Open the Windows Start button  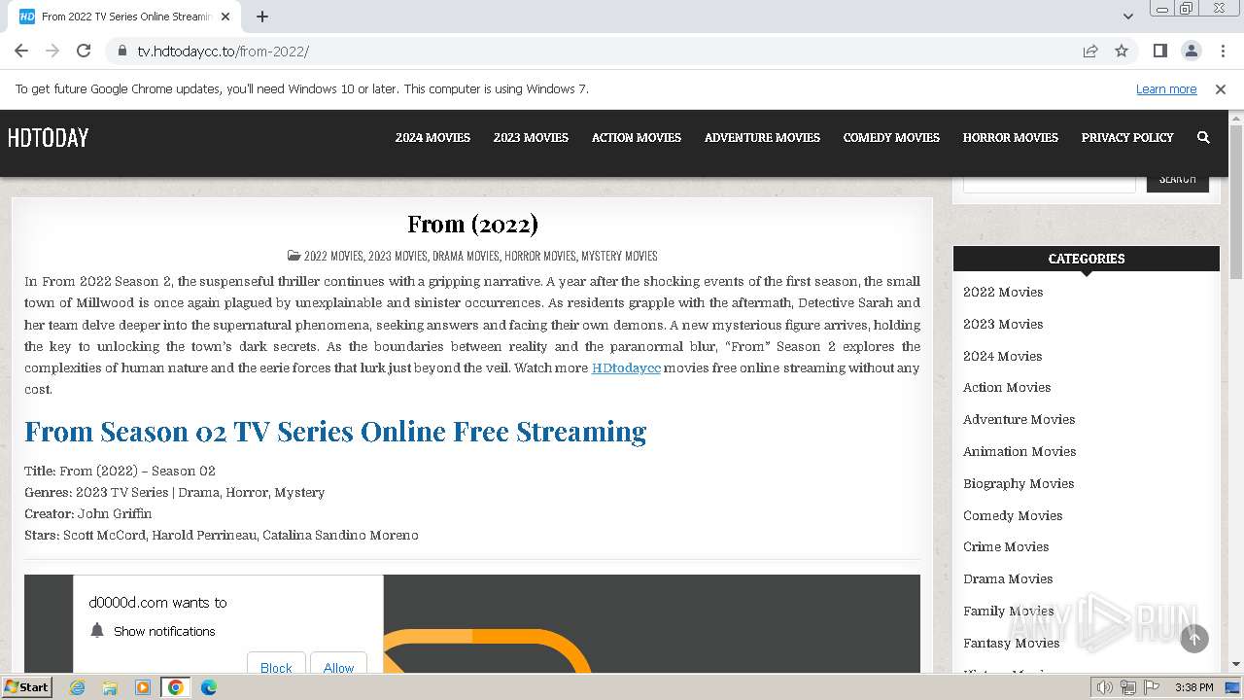[27, 686]
